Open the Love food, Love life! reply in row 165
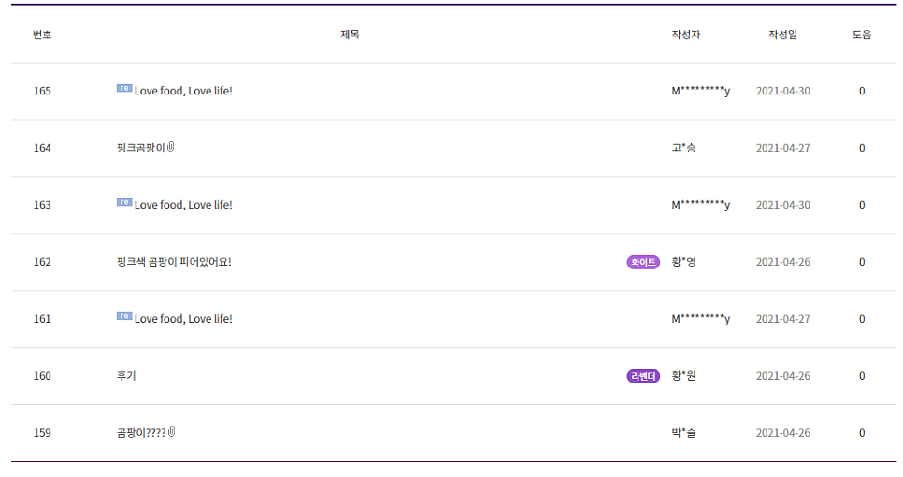Screen dimensions: 903x477 (183, 91)
